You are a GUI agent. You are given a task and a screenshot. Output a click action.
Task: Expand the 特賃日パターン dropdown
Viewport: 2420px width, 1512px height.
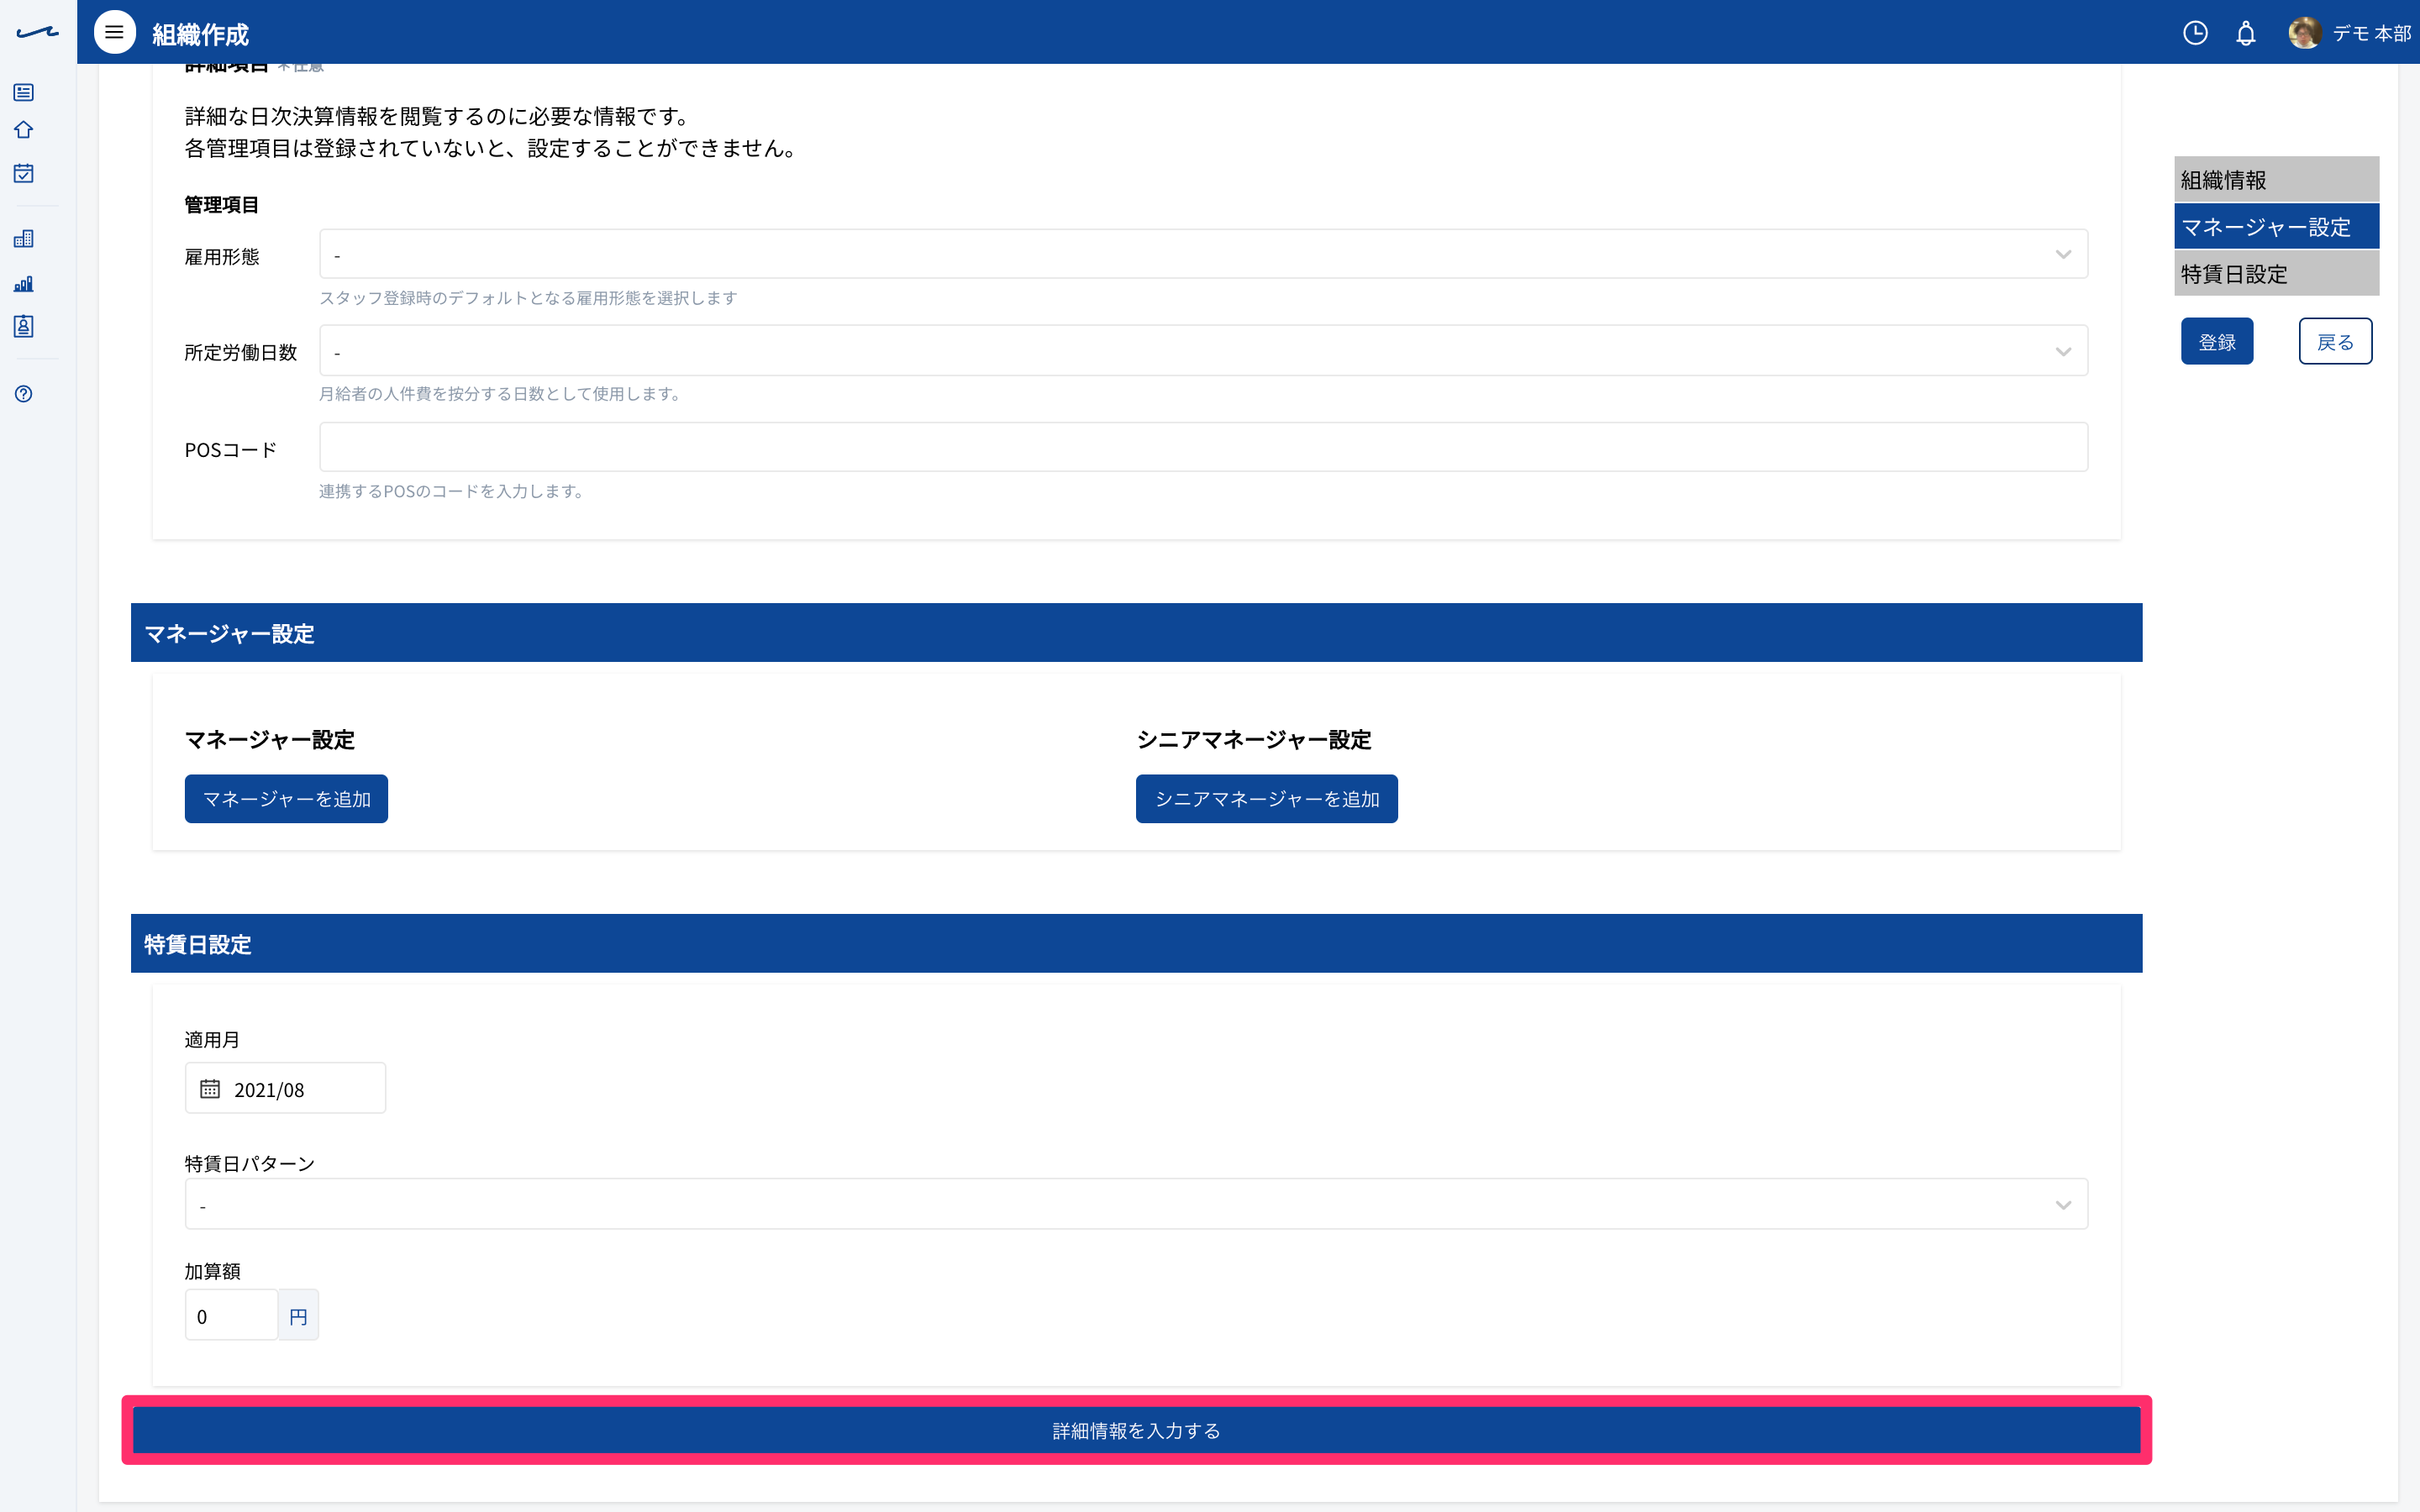coord(1136,1204)
